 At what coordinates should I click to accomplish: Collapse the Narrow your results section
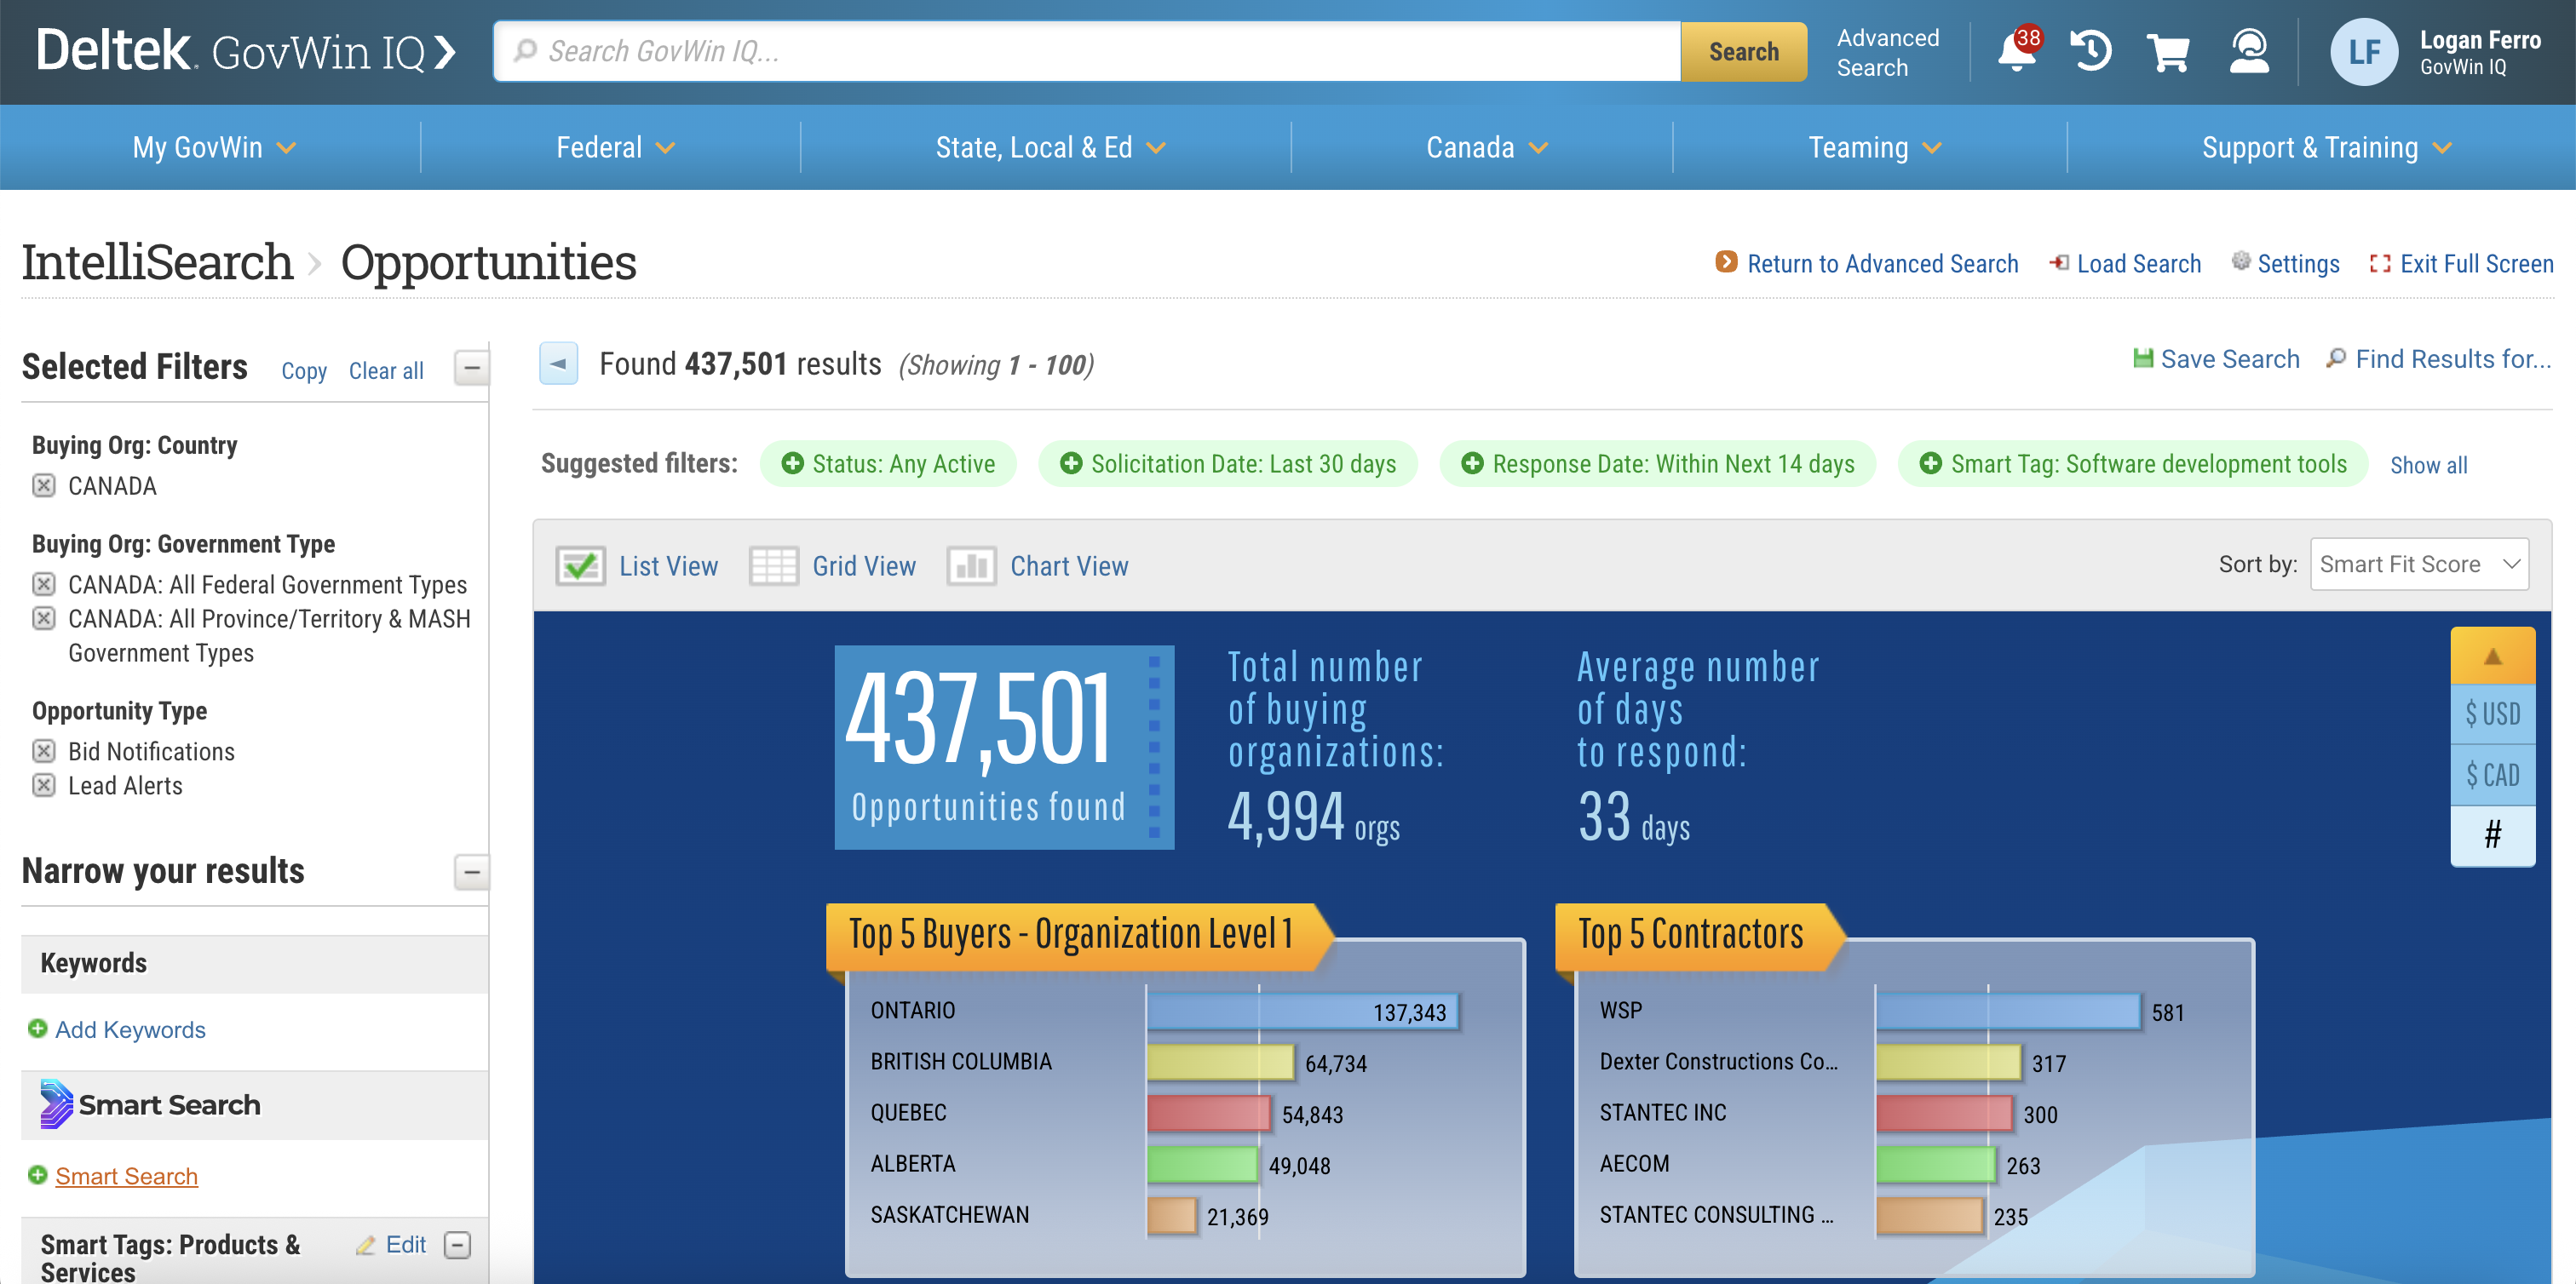coord(471,871)
